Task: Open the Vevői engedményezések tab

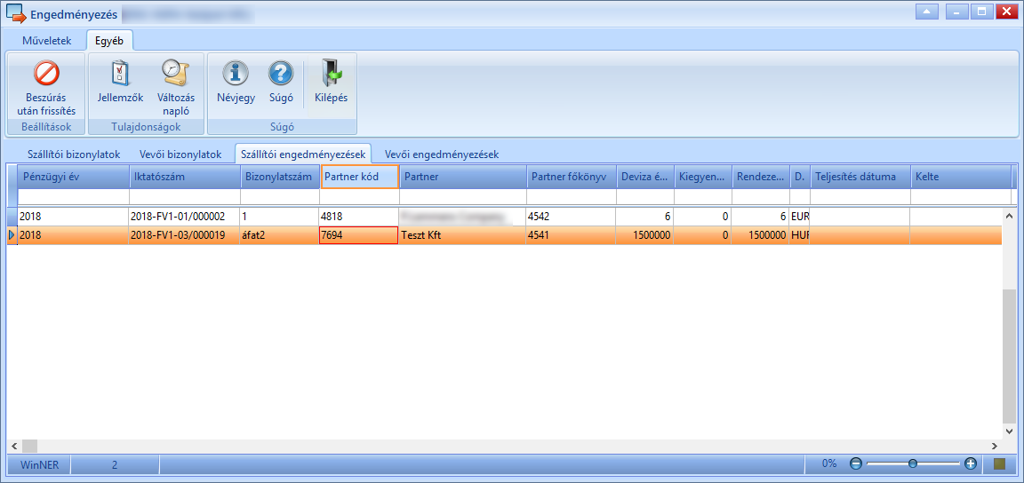Action: coord(442,154)
